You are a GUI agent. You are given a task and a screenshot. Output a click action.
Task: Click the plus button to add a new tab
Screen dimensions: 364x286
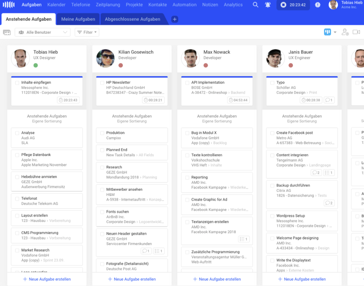174,19
